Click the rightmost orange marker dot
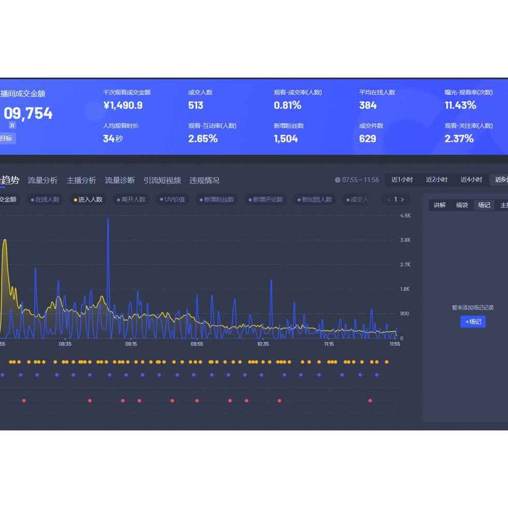Image resolution: width=508 pixels, height=508 pixels. (386, 362)
